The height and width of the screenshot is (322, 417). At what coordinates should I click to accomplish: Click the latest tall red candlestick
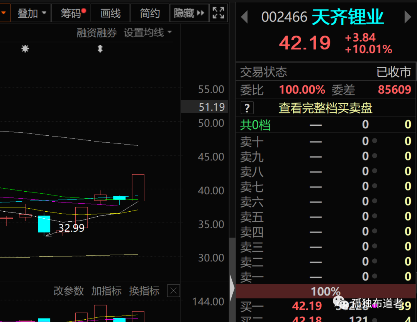[x=138, y=187]
